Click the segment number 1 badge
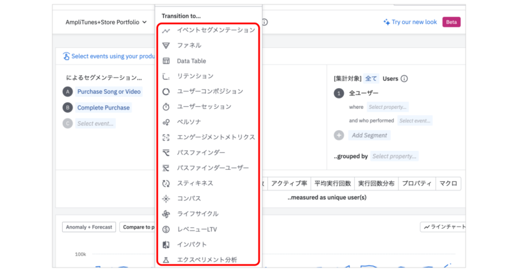Viewport: 518px width, 272px height. (339, 93)
